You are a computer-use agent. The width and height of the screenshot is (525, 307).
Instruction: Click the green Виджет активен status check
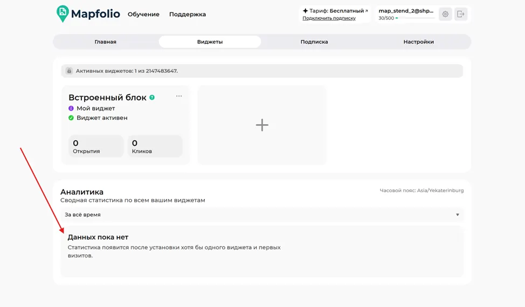pyautogui.click(x=71, y=118)
